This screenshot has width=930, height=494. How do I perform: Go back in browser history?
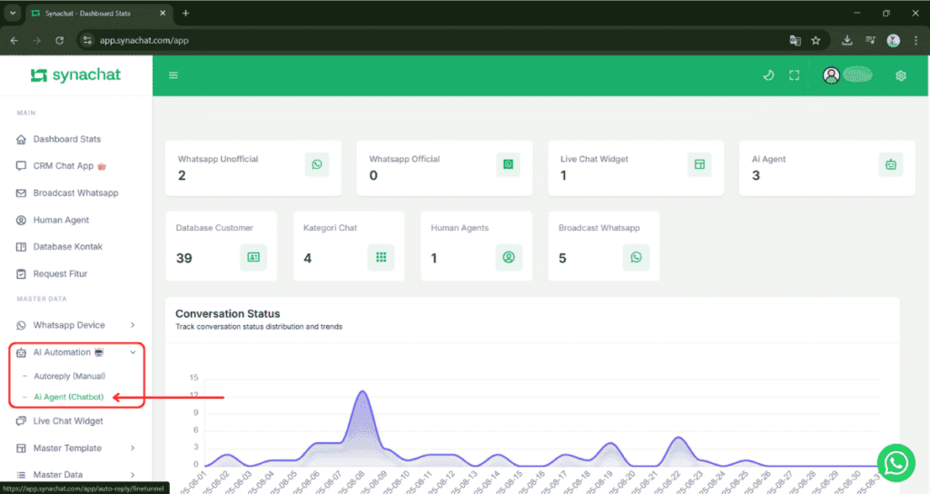[x=15, y=40]
